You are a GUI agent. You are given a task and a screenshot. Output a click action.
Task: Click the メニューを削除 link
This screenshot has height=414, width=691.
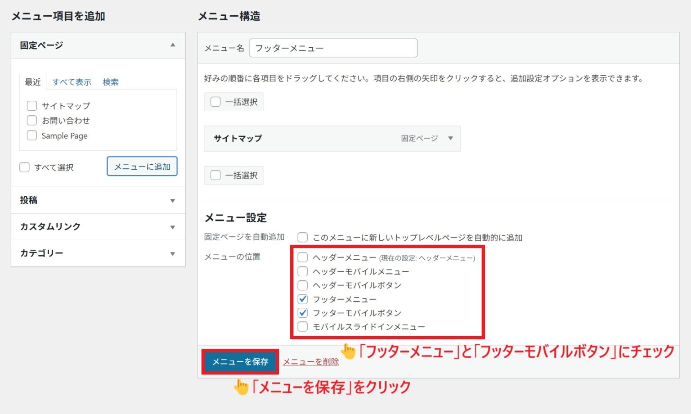311,362
